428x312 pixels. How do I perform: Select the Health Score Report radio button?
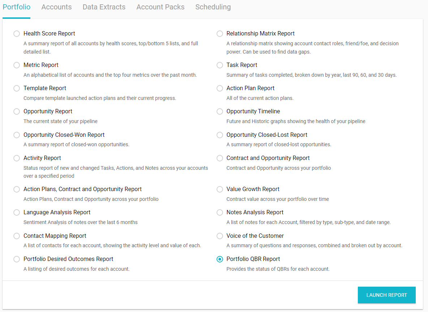click(17, 34)
